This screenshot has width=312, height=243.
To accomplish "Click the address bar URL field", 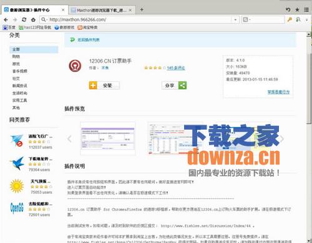I will [139, 20].
